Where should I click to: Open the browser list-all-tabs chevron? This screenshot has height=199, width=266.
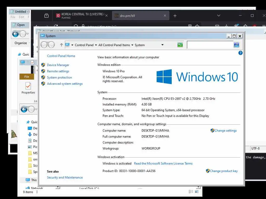point(219,16)
